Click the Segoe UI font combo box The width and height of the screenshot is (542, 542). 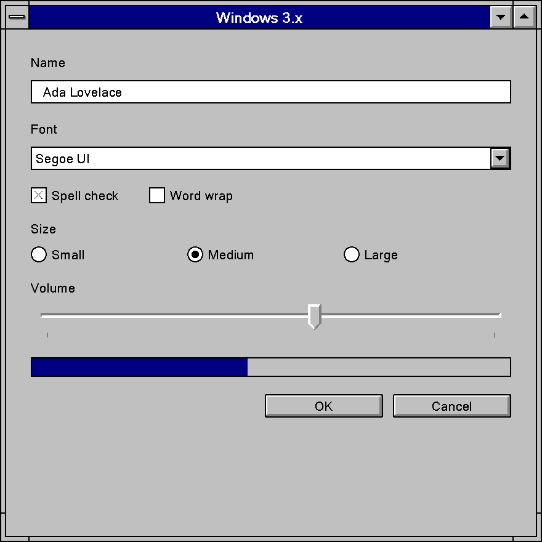[x=270, y=158]
